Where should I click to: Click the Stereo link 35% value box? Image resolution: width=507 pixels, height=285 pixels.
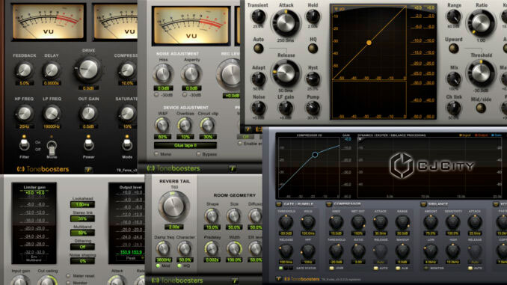[x=82, y=218]
